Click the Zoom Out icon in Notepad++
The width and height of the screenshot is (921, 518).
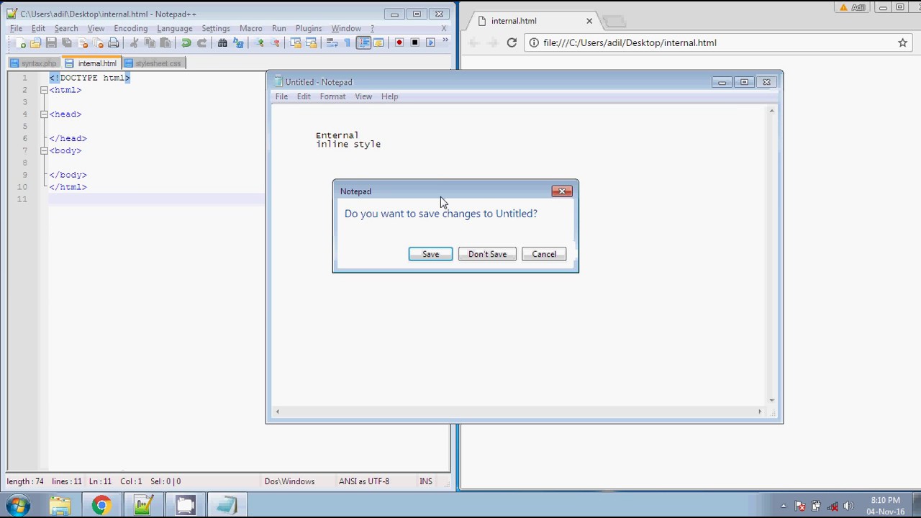[x=275, y=43]
